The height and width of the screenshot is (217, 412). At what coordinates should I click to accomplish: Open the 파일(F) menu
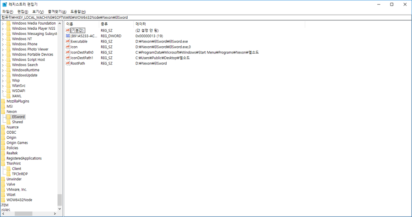[8, 11]
